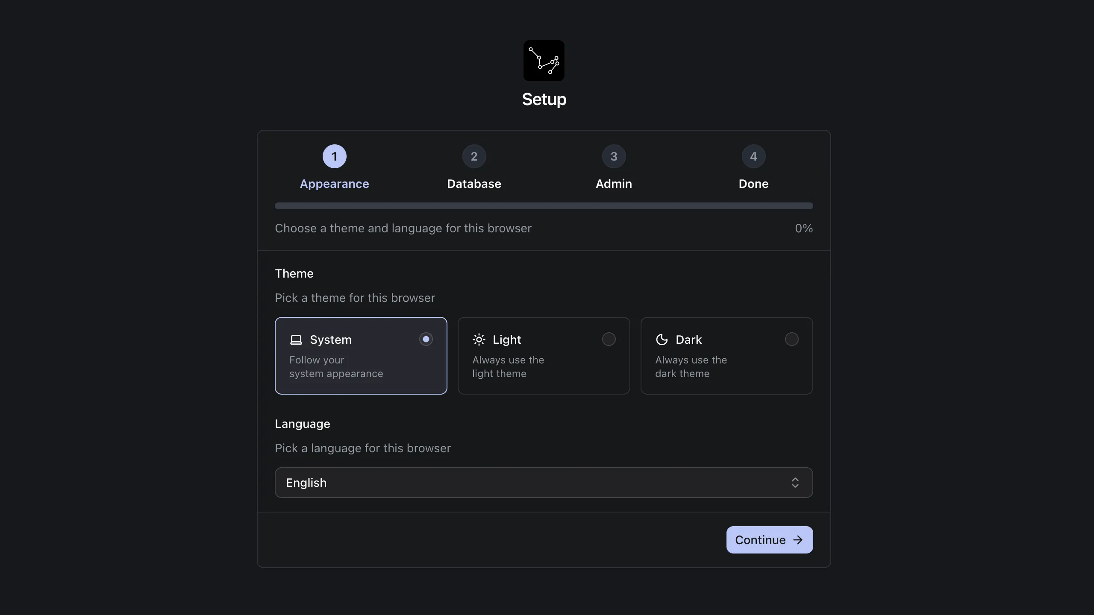Select the Dark theme radio button

[791, 339]
